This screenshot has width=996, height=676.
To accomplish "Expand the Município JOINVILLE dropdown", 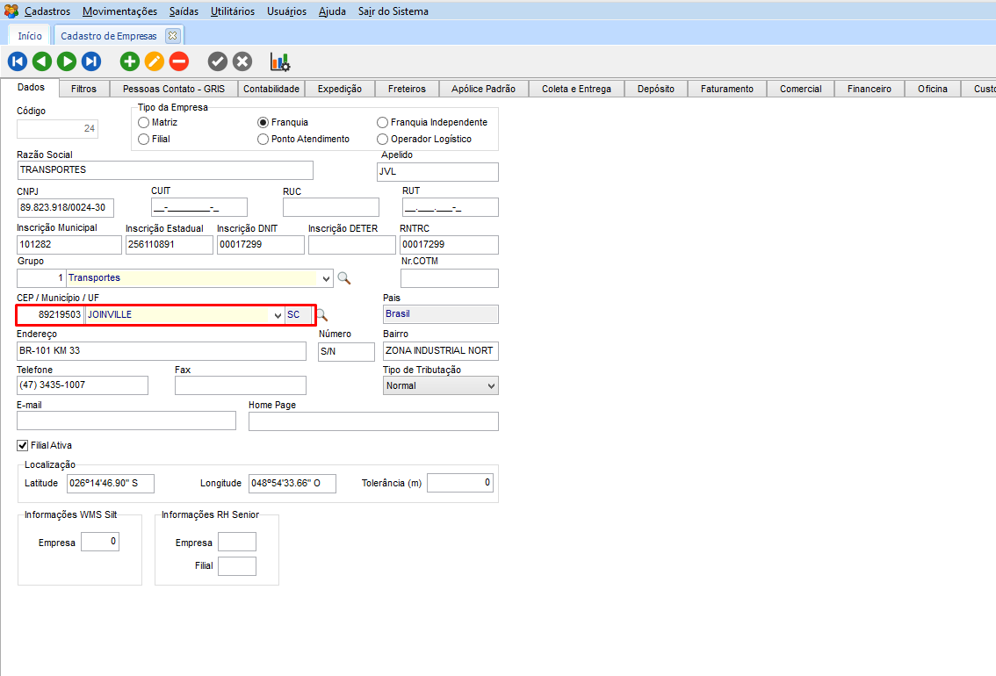I will point(278,315).
